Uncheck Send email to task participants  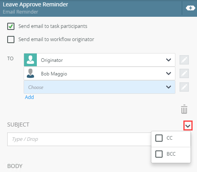(x=11, y=26)
